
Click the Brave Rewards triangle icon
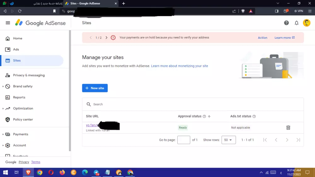click(x=251, y=11)
